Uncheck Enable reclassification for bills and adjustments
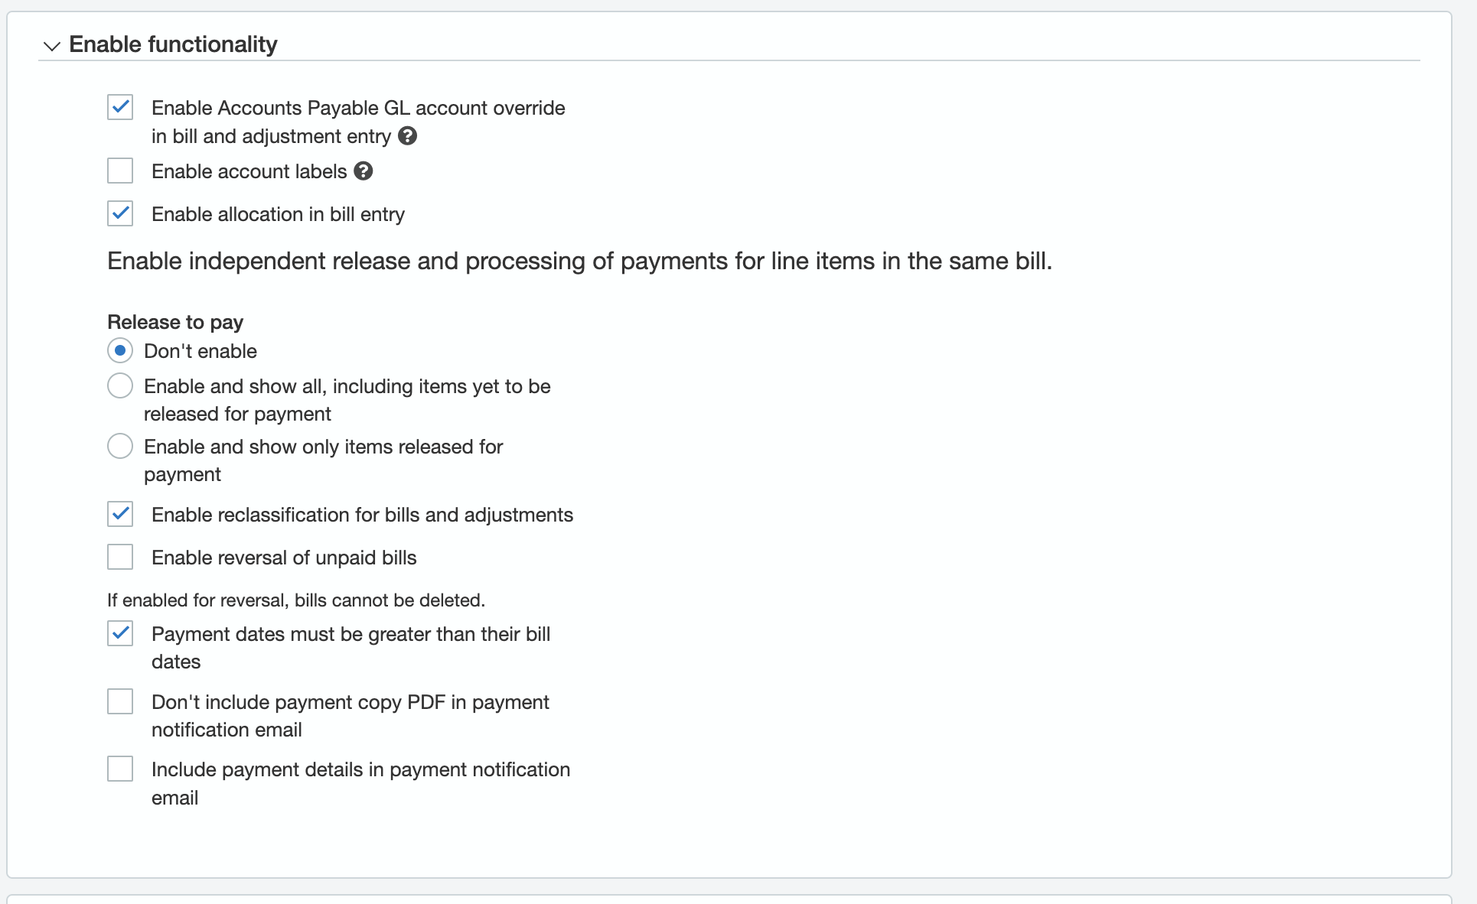The width and height of the screenshot is (1477, 904). point(120,514)
